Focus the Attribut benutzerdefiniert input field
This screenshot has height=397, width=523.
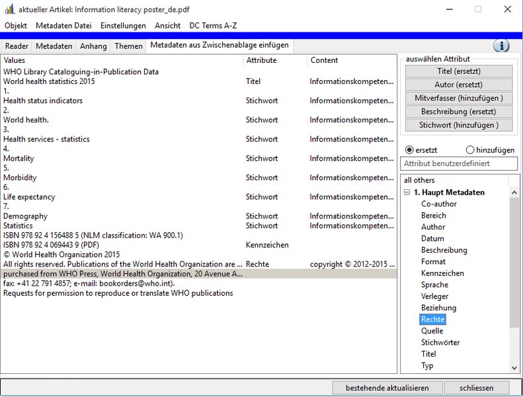click(x=459, y=163)
